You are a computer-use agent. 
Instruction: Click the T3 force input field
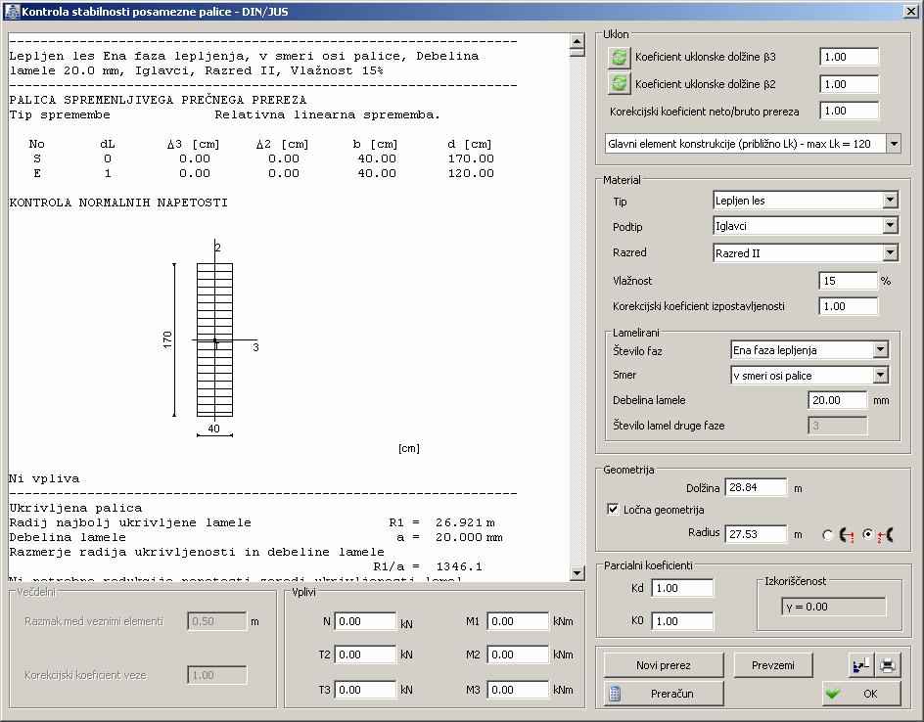pyautogui.click(x=365, y=689)
